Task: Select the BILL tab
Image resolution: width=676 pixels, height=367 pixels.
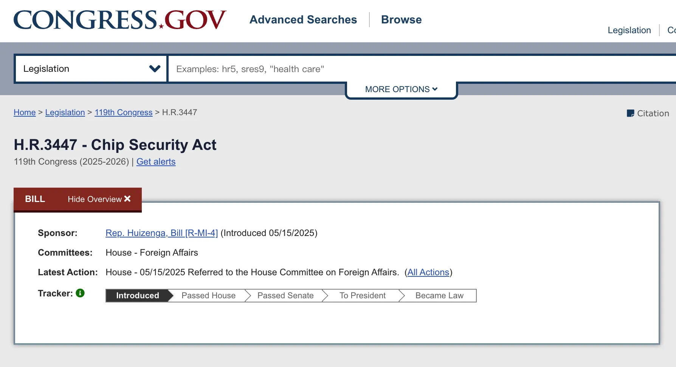Action: [x=35, y=199]
